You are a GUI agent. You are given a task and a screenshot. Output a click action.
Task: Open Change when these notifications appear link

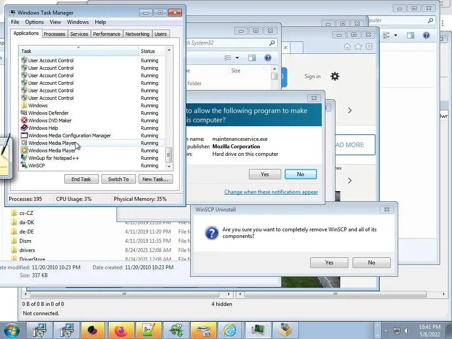pos(271,192)
